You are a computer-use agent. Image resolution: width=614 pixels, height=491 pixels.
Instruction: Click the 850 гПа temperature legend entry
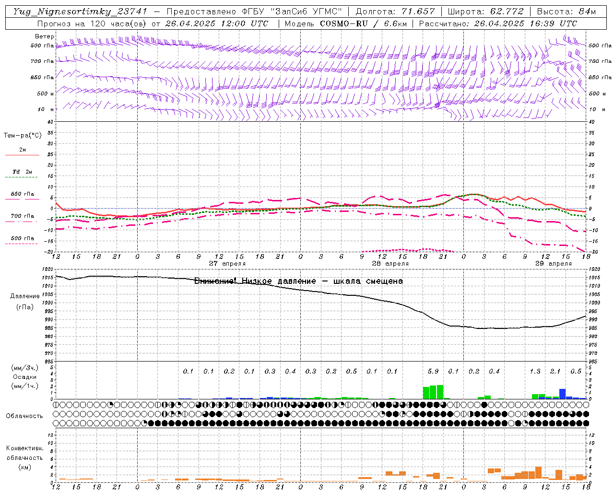coord(23,194)
